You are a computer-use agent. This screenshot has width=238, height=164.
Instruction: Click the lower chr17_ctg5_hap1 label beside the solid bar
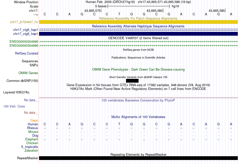click(26, 34)
